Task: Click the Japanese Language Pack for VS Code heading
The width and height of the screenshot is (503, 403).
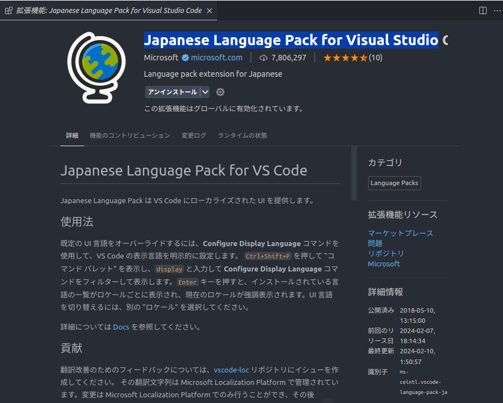Action: coord(184,170)
